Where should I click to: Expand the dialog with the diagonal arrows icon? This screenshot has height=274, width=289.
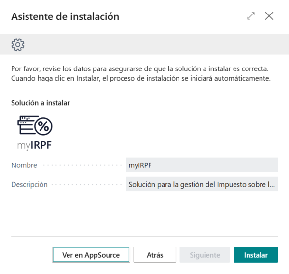(x=251, y=16)
